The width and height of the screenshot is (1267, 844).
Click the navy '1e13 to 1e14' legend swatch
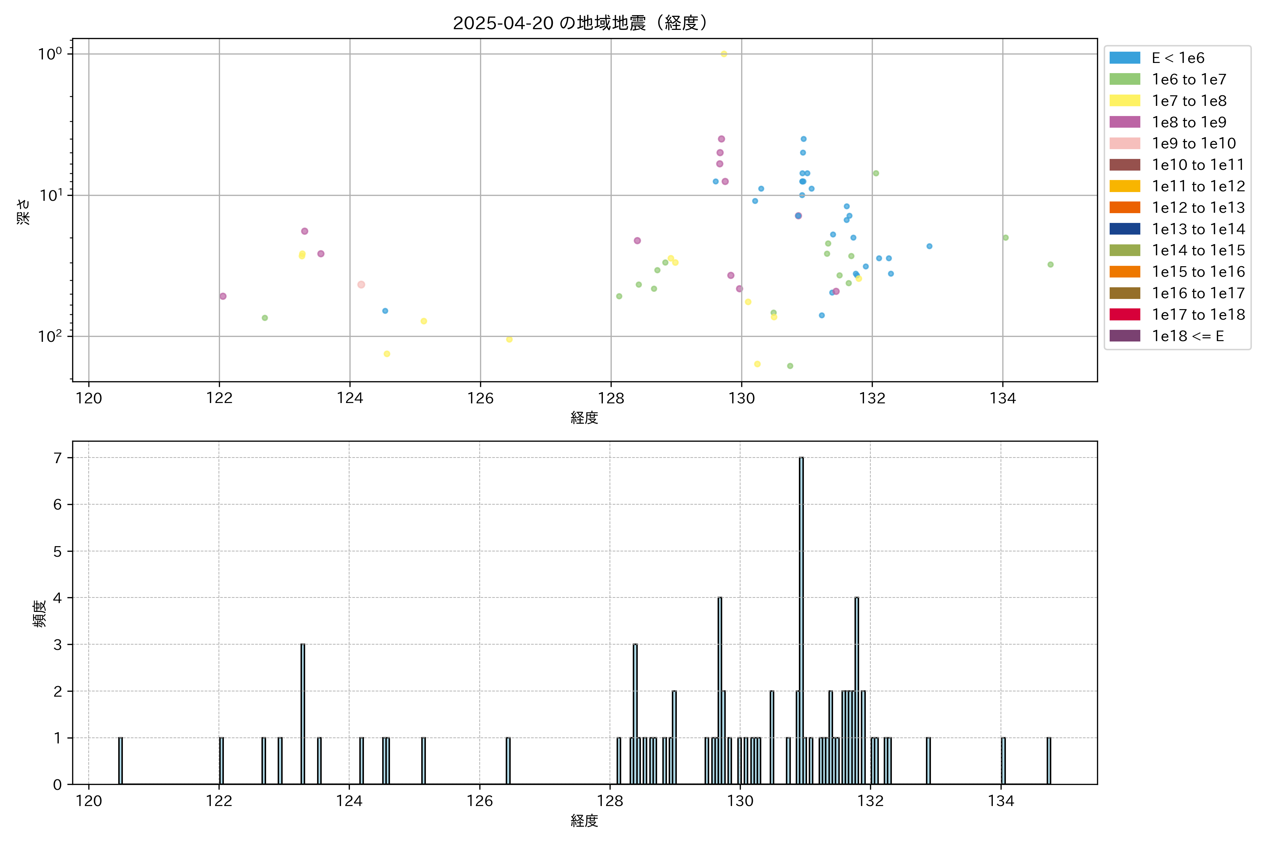(x=1125, y=229)
